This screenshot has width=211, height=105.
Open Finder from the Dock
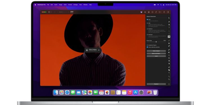[x=56, y=92]
